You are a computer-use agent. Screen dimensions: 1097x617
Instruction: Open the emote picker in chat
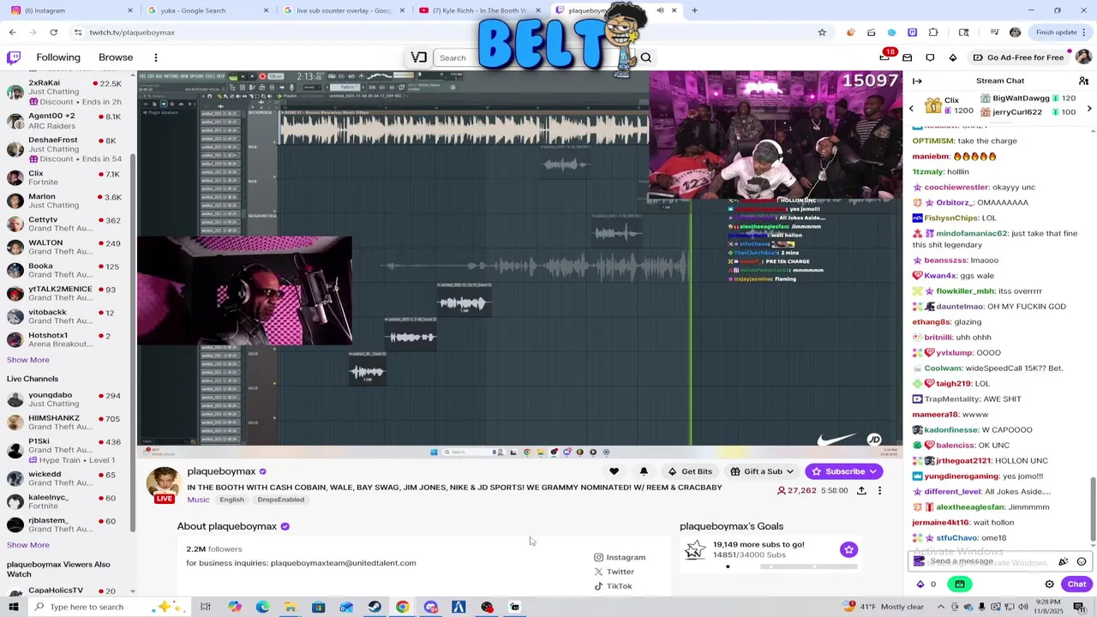pos(1082,561)
